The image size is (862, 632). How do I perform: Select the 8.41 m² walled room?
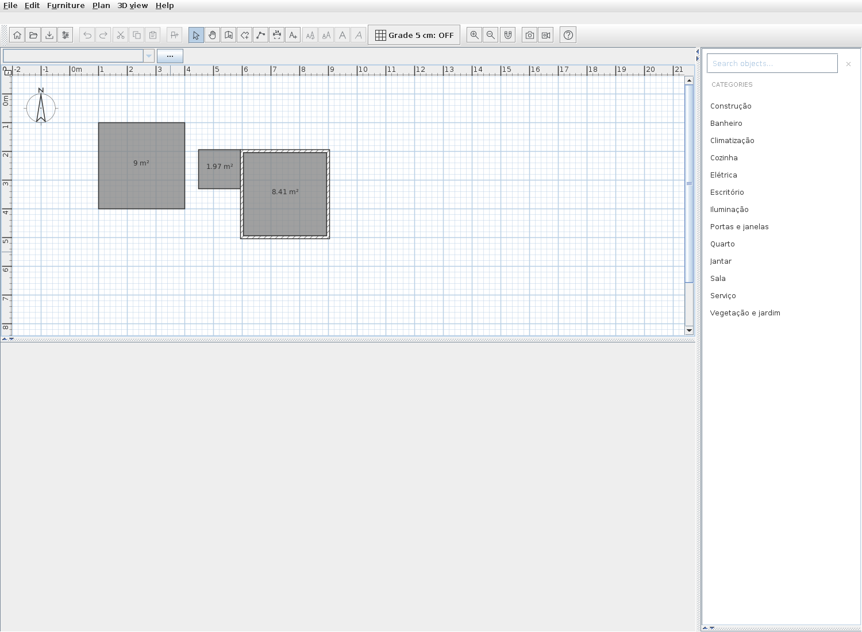285,194
